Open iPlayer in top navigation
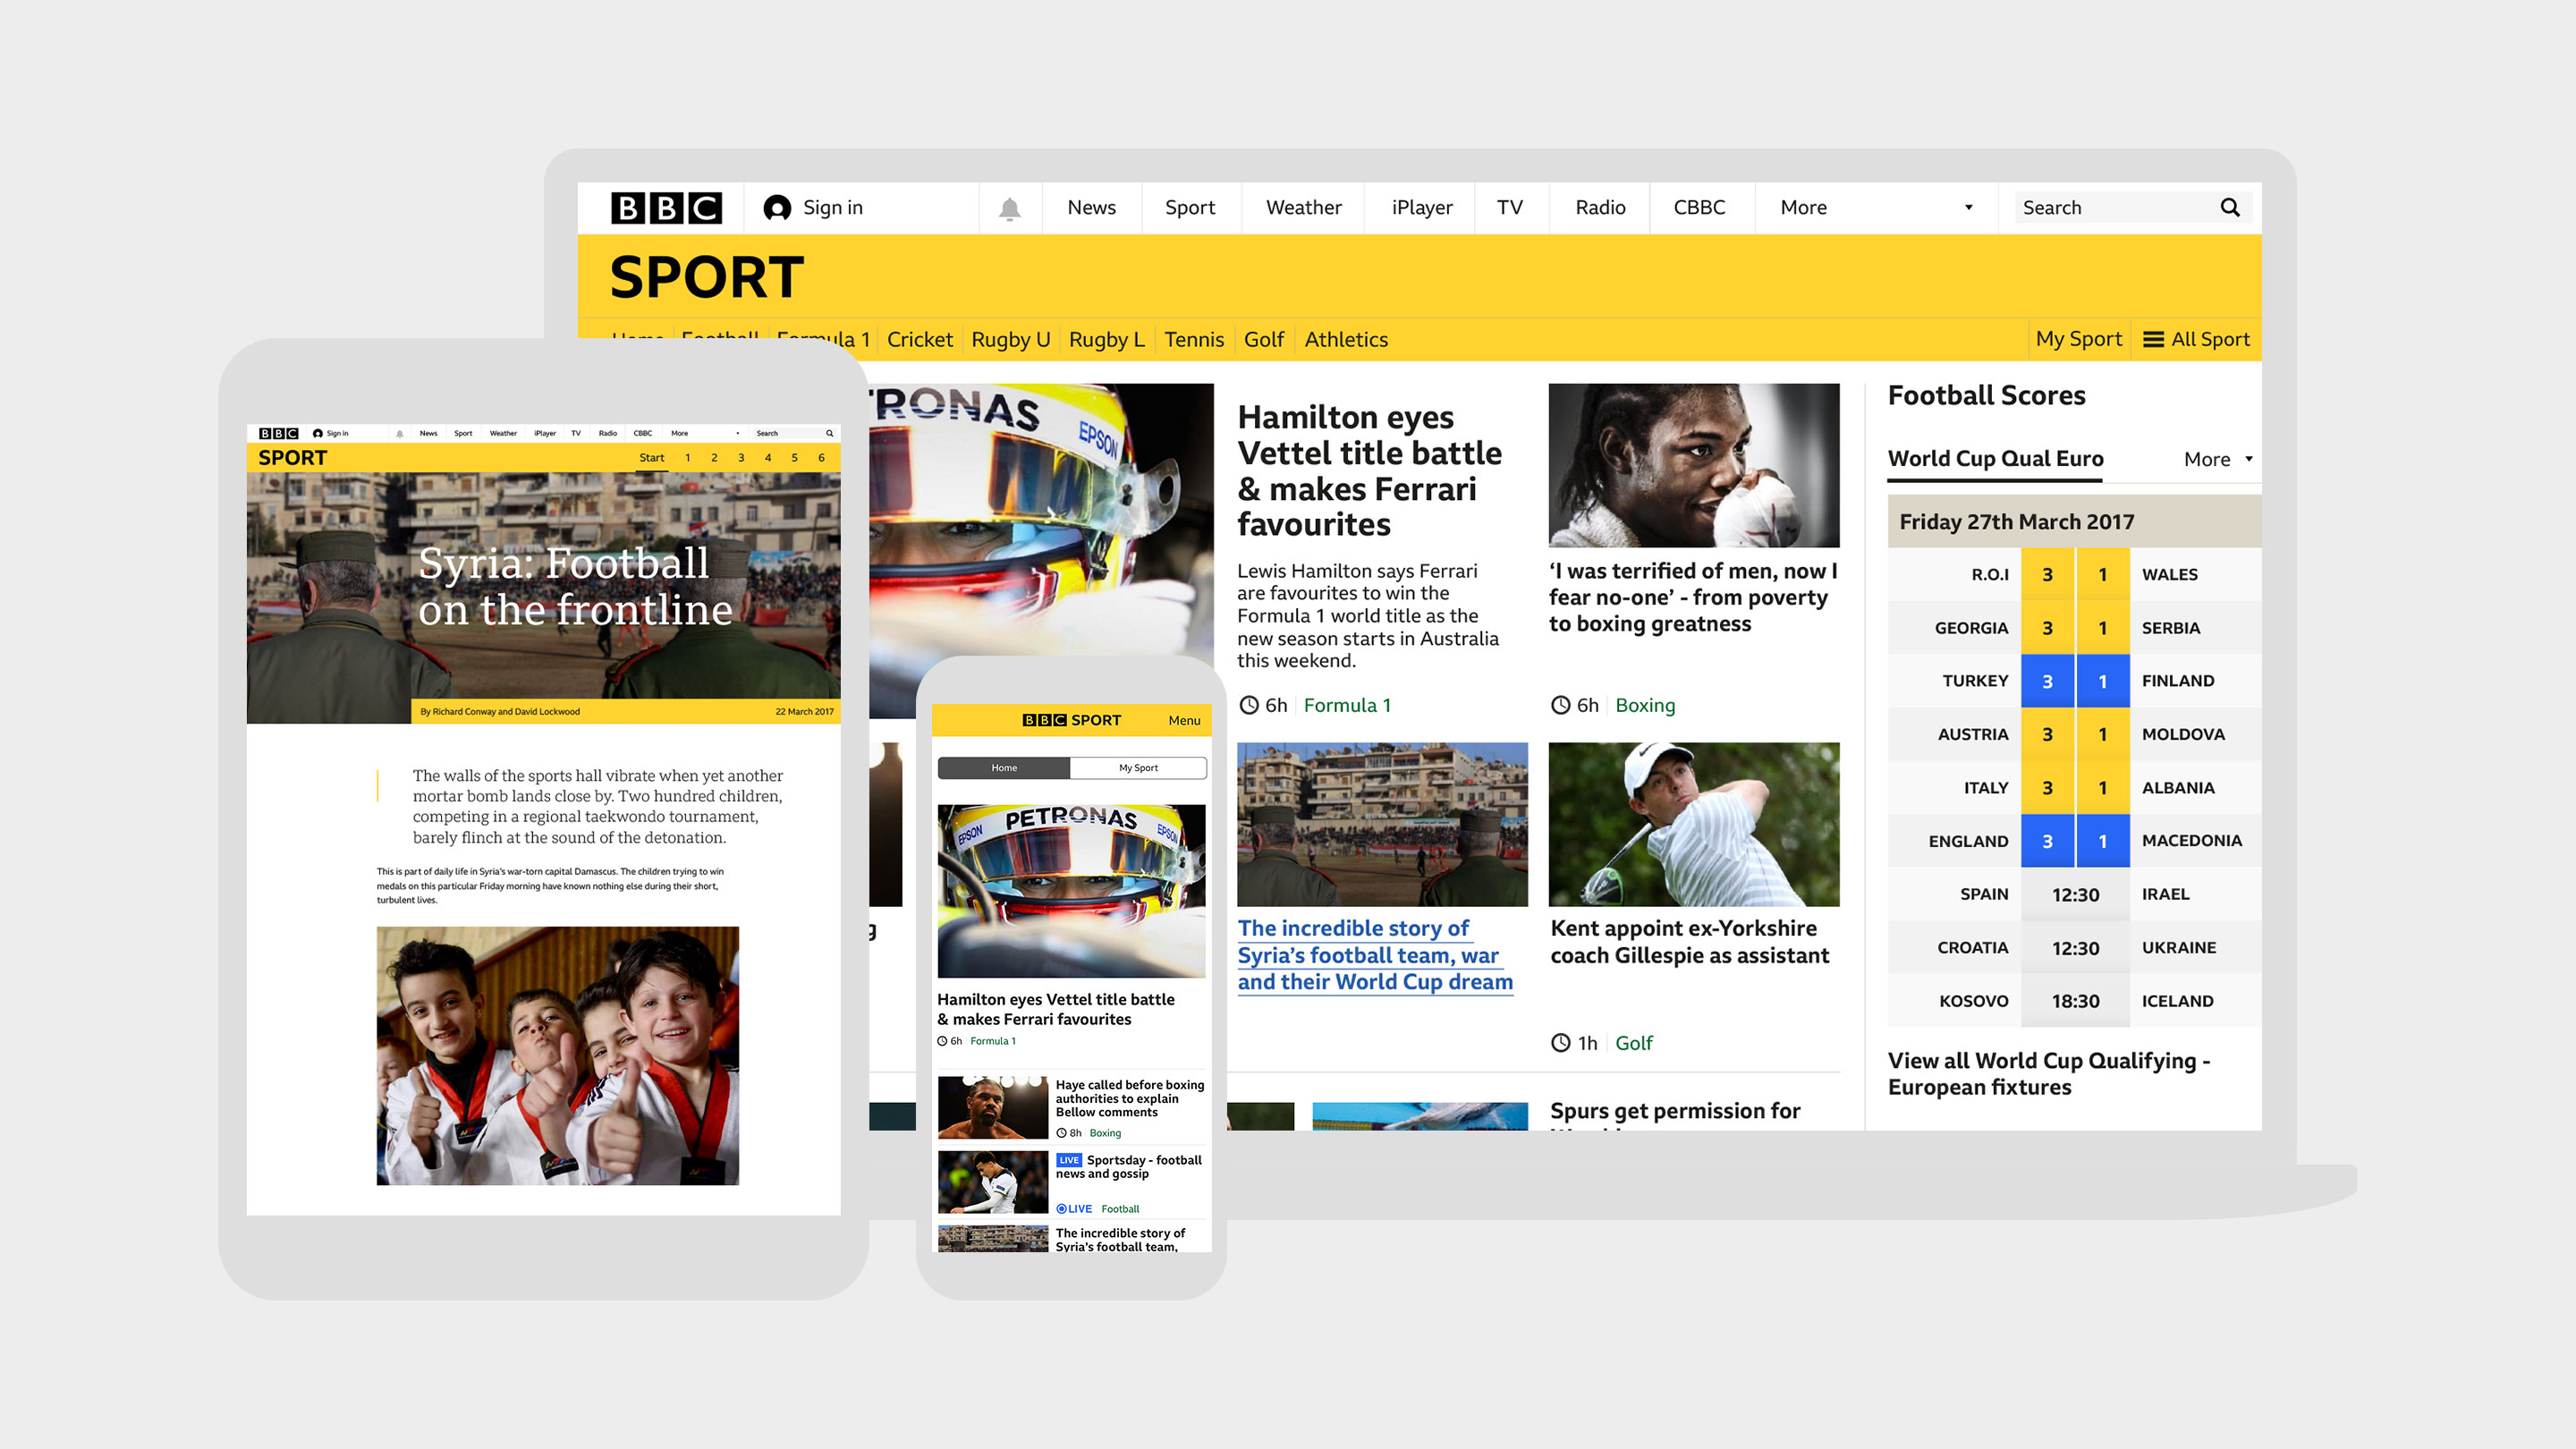Screen dimensions: 2576x1449 pyautogui.click(x=1421, y=208)
